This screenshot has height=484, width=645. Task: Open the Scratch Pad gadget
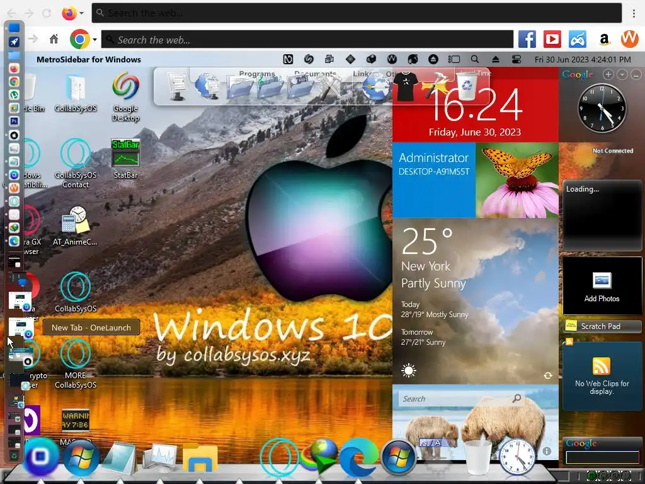pos(602,326)
